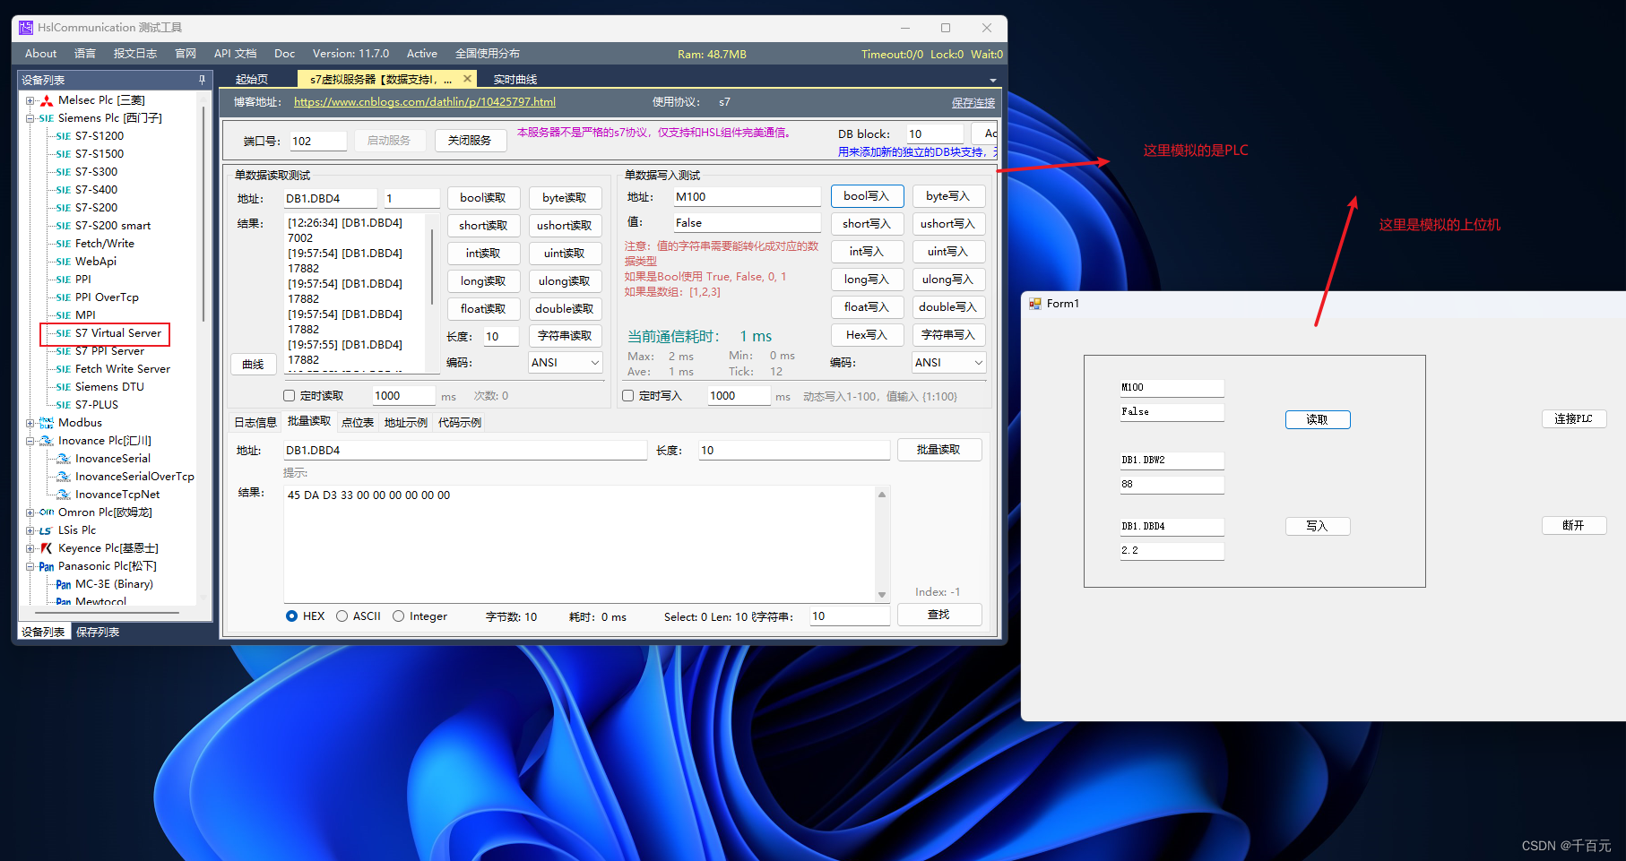Click the Inovance Plc icon

(x=47, y=441)
